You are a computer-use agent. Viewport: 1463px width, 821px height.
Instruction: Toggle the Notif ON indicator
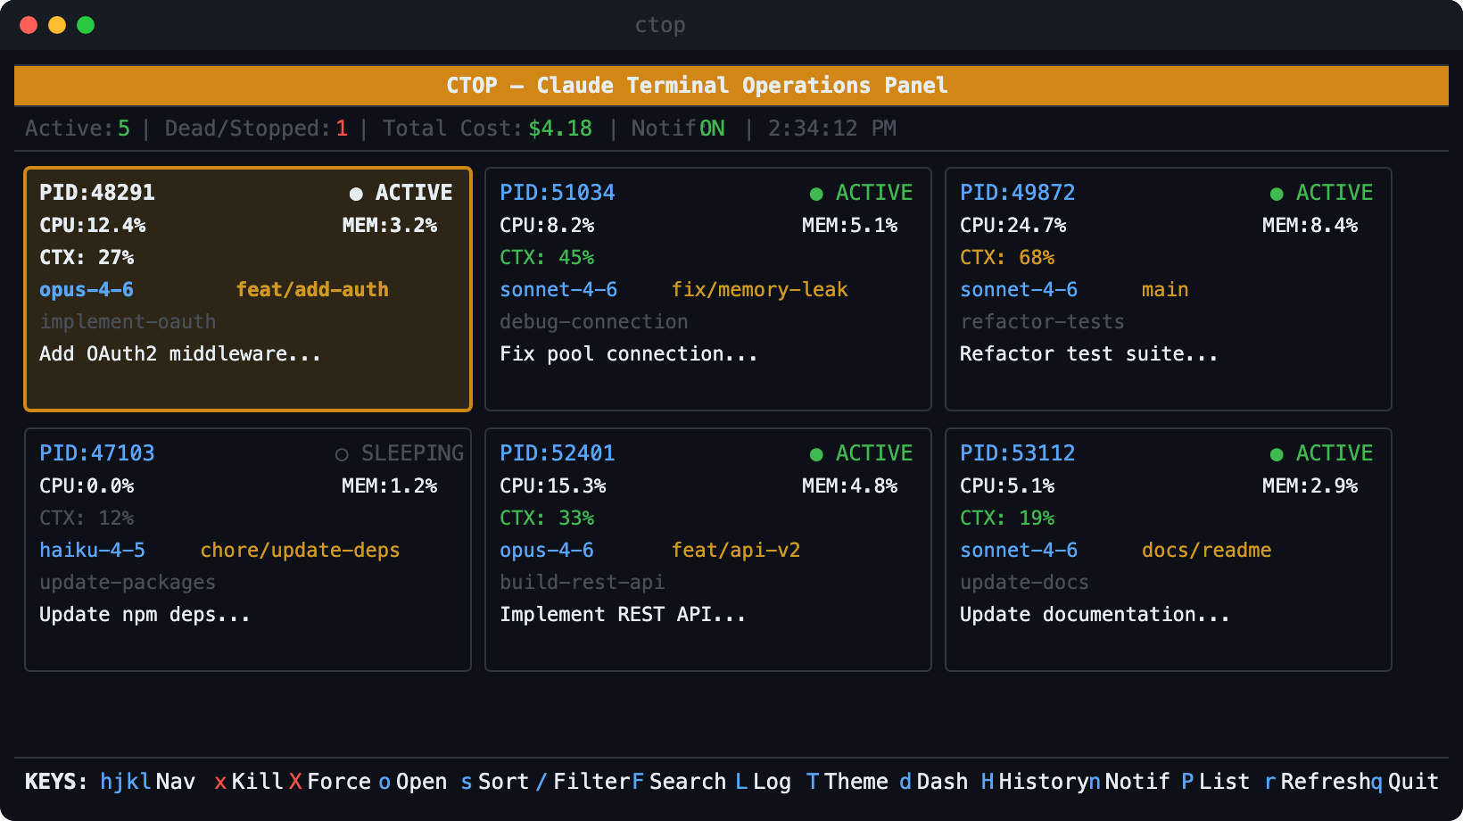678,129
